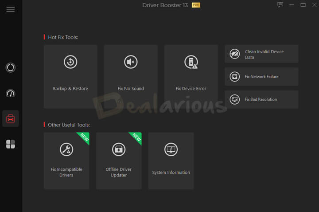Open the Action Center grid icon

pyautogui.click(x=10, y=144)
